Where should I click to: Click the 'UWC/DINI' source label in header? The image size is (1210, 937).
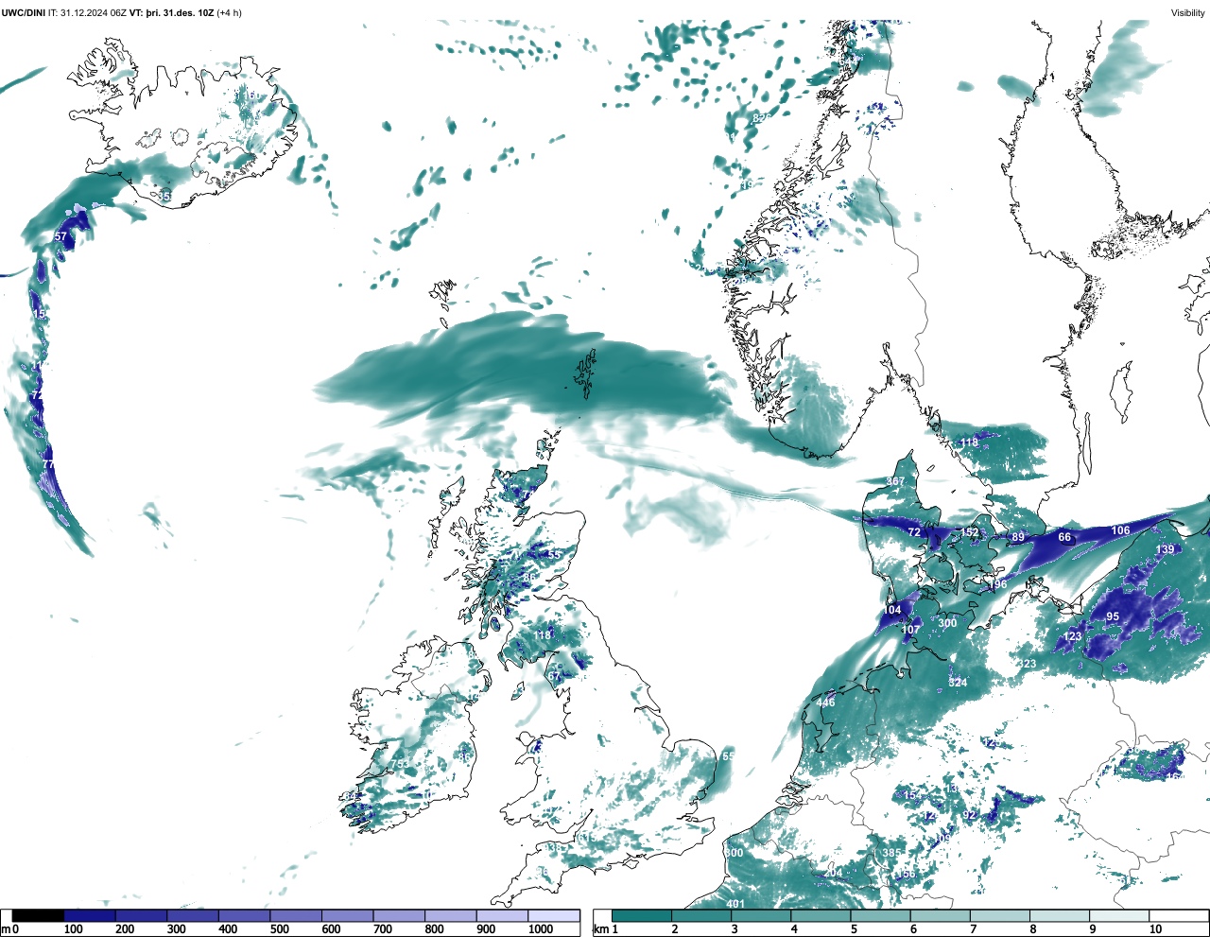click(x=23, y=12)
